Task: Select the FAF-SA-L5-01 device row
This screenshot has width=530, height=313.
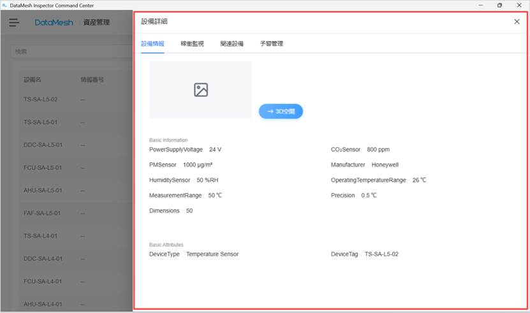Action: 42,213
